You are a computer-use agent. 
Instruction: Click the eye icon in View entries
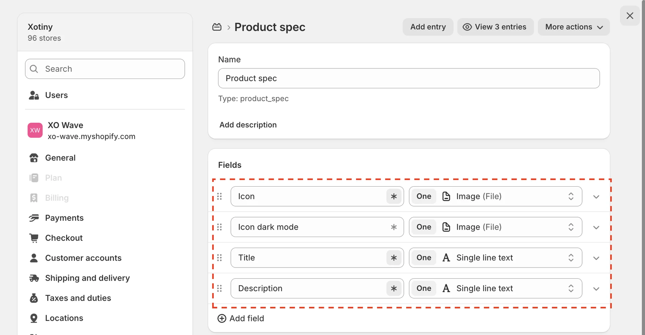pyautogui.click(x=467, y=27)
